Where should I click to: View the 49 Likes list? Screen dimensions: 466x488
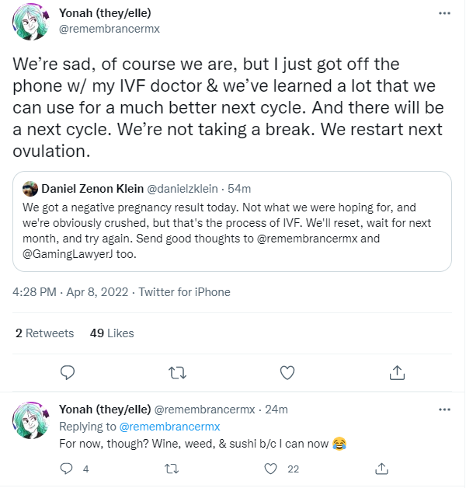click(112, 333)
